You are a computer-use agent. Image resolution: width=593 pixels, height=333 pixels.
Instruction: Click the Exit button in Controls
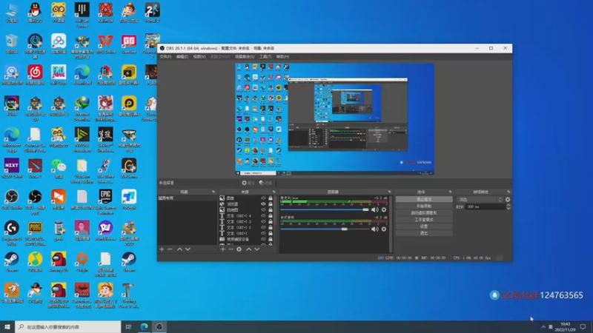[x=423, y=233]
